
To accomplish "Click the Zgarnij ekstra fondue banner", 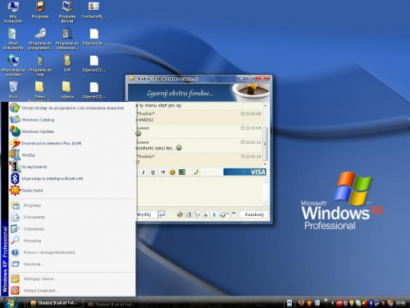I will [199, 93].
